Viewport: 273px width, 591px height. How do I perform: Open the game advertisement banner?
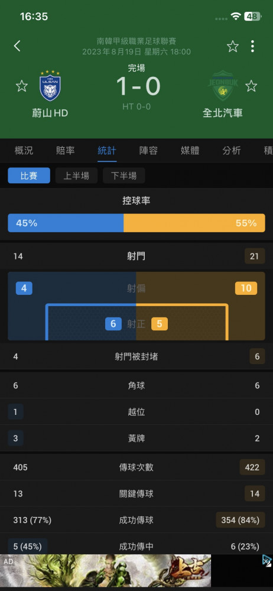tap(106, 570)
